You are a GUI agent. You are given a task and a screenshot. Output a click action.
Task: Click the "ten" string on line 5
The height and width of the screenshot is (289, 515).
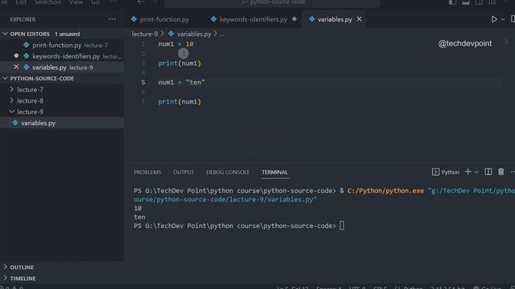coord(195,82)
